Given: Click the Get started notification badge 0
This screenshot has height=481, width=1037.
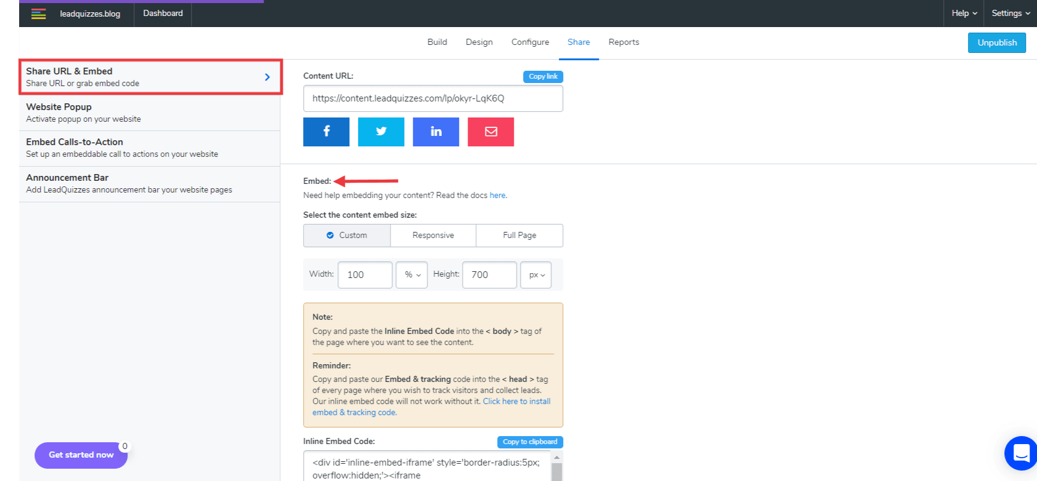Looking at the screenshot, I should 125,447.
